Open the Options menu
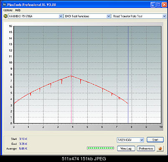168x162 pixels. tap(8, 10)
